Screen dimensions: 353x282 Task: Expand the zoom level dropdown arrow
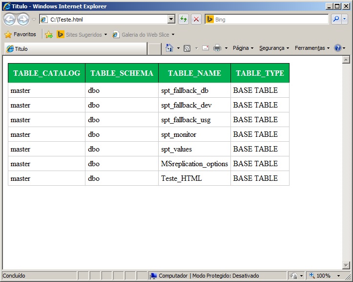(338, 276)
